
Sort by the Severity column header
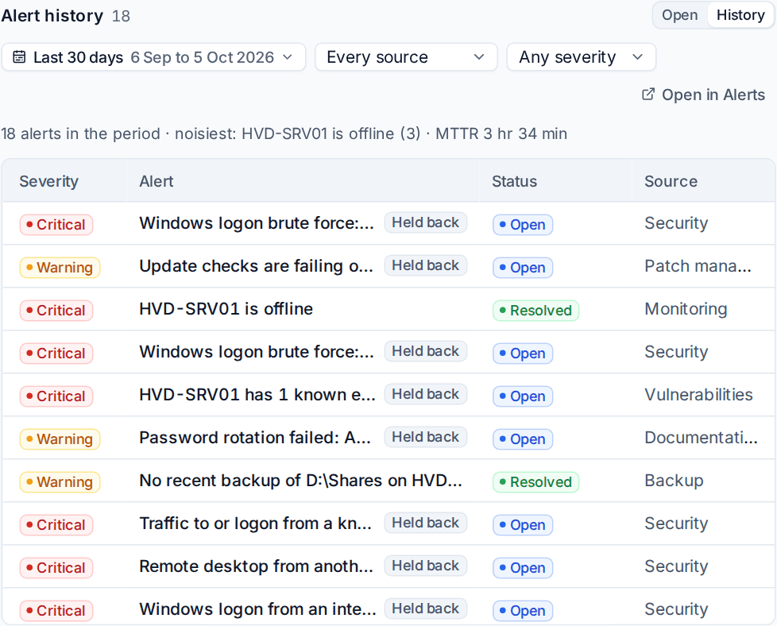click(x=48, y=181)
